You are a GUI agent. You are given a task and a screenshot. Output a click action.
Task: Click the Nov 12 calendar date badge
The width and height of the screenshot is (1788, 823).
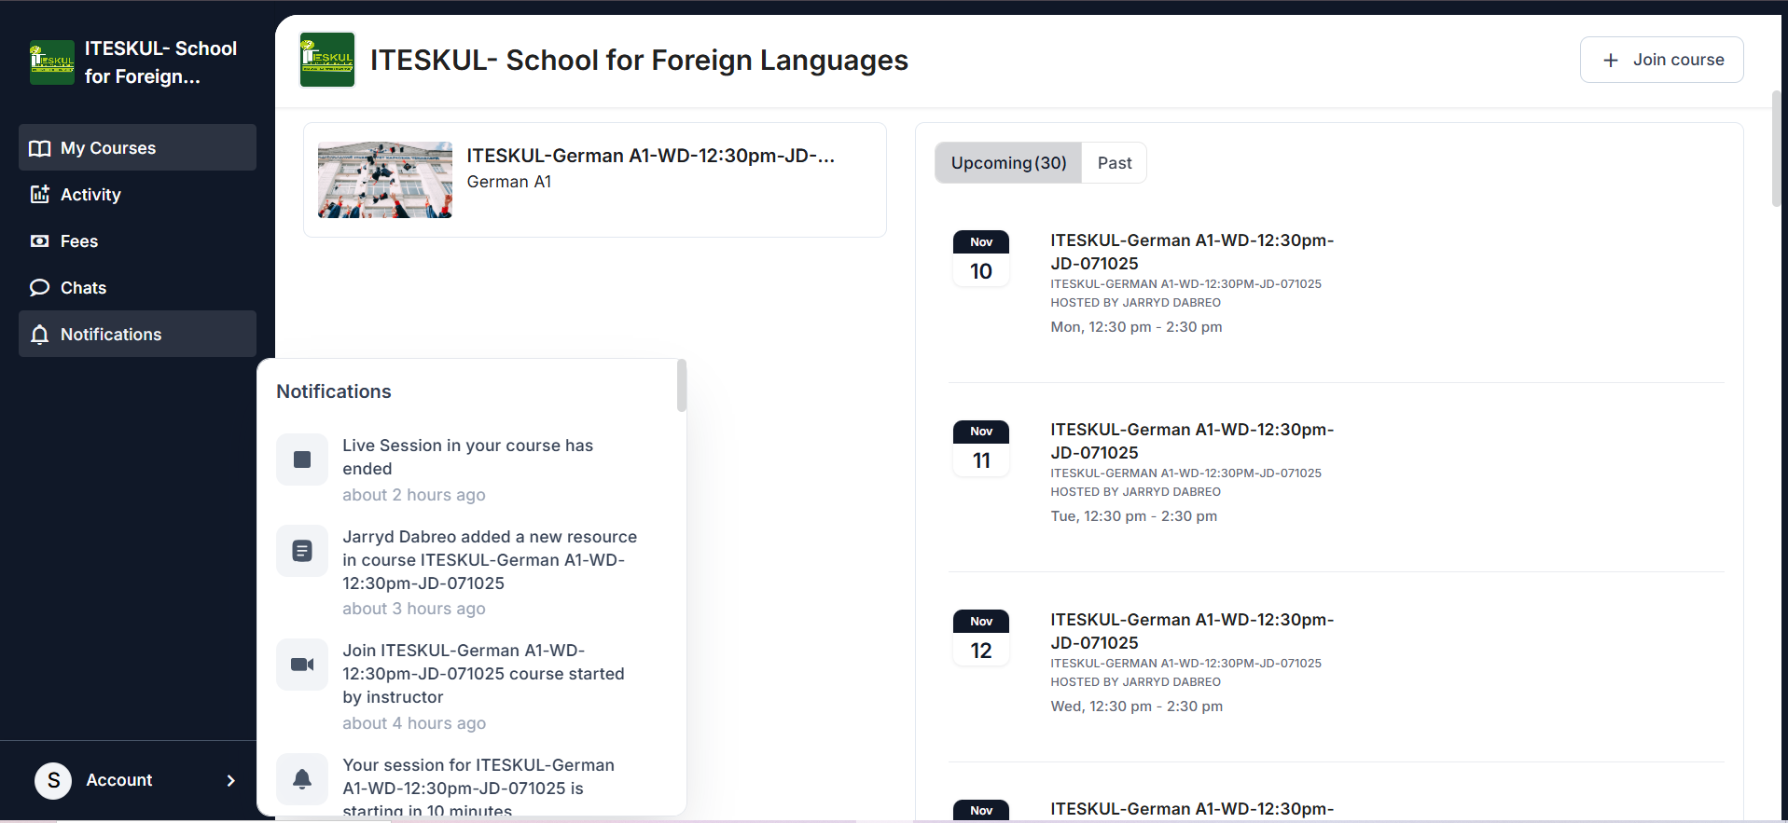(981, 638)
